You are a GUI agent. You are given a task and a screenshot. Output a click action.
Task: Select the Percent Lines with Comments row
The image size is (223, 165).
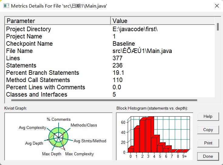(x=46, y=87)
